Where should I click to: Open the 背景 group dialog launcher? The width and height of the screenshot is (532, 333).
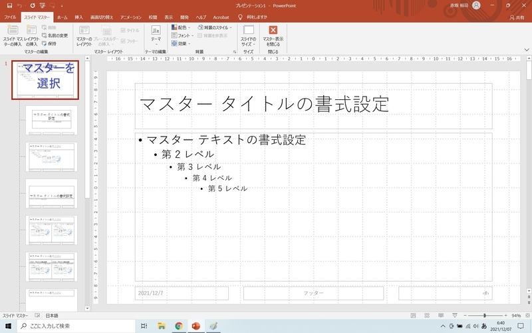[235, 52]
